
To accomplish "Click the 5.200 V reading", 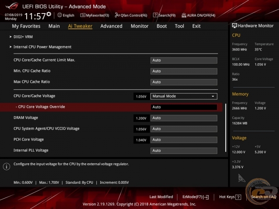I will (x=260, y=152).
